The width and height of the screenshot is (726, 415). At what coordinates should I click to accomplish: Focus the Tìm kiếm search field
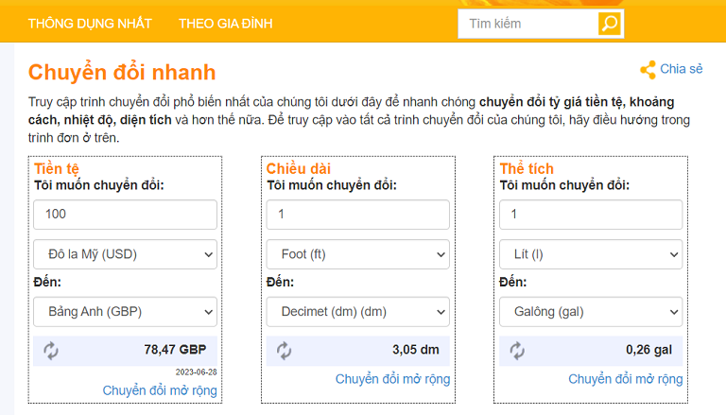(x=527, y=24)
